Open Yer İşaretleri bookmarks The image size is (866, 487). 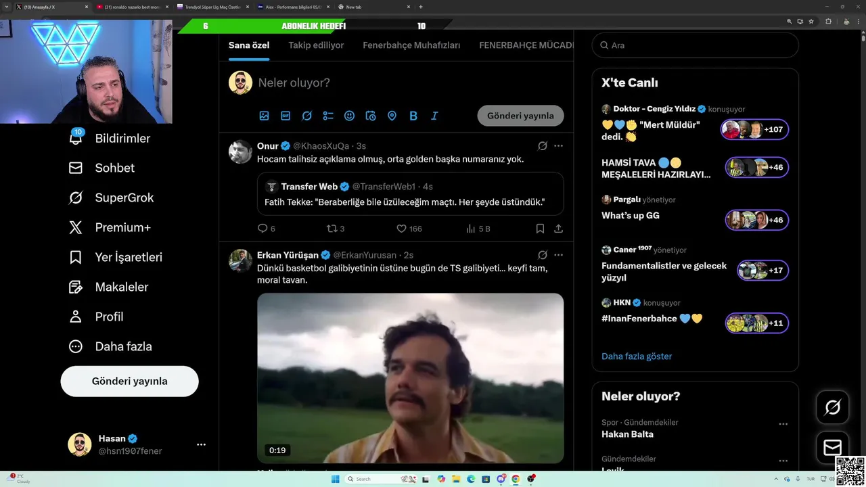[116, 257]
